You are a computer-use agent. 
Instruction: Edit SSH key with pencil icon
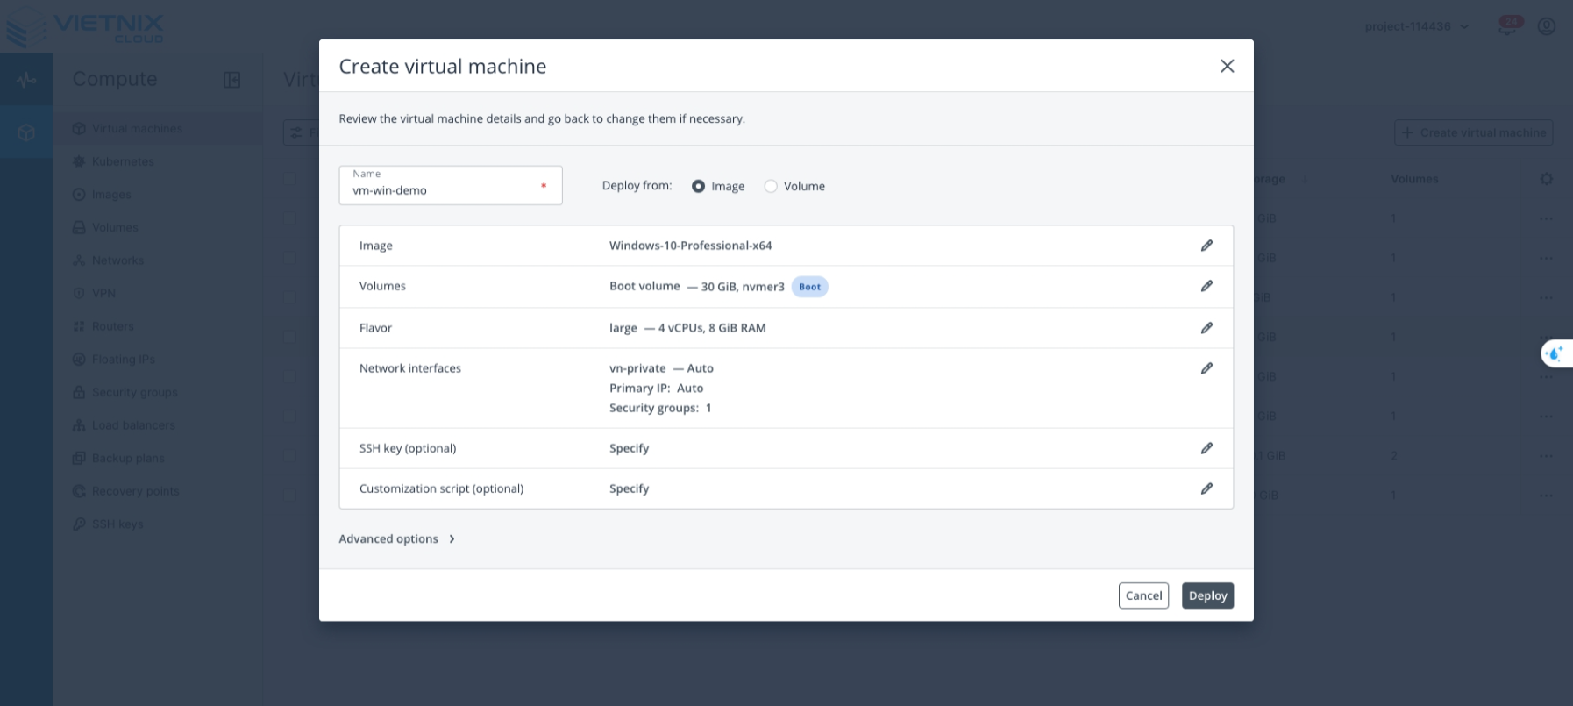click(1206, 448)
